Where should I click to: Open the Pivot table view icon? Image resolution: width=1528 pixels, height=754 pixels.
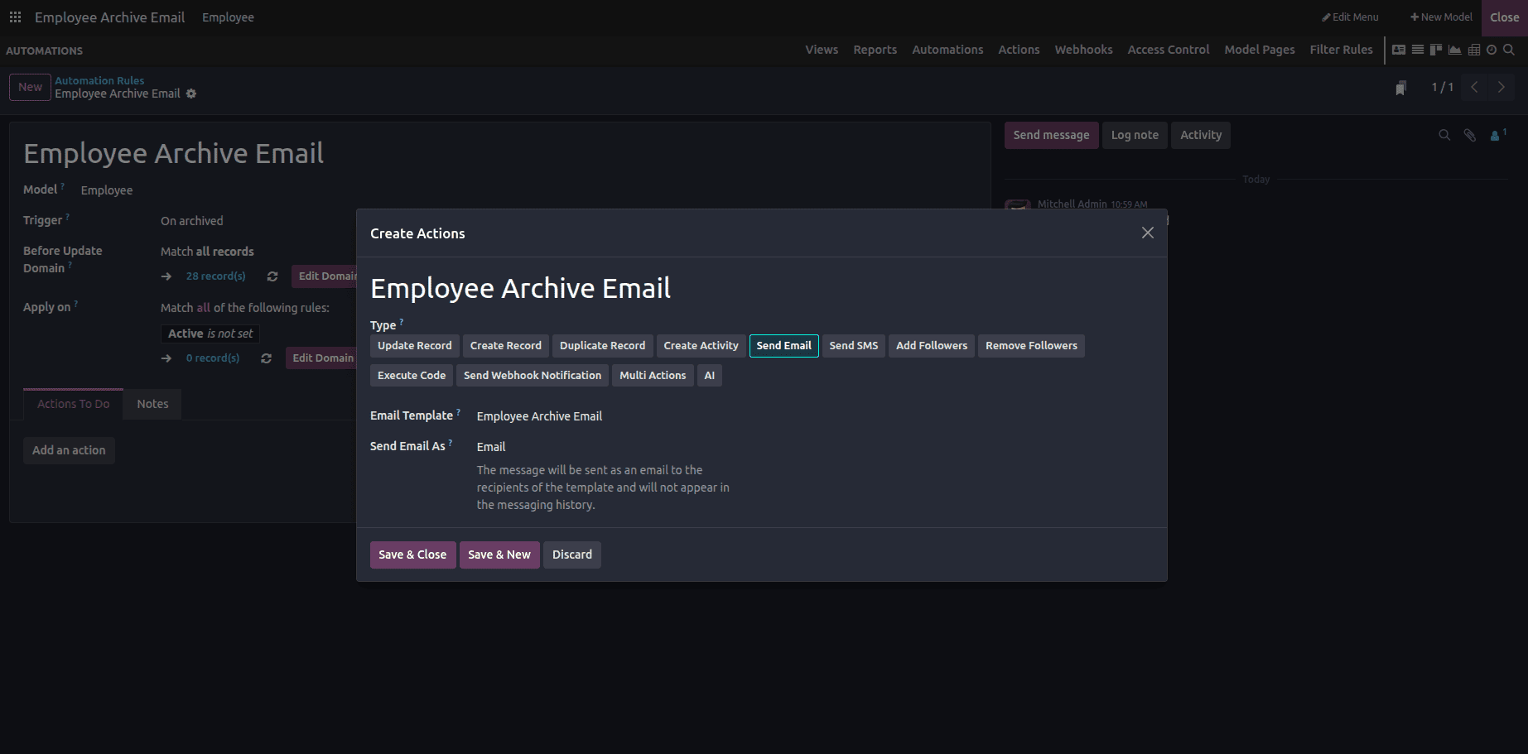tap(1474, 50)
